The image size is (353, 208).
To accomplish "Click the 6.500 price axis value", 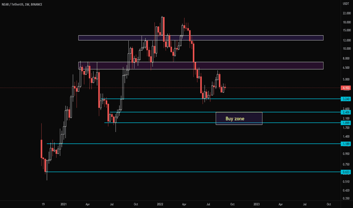I will tap(346, 68).
